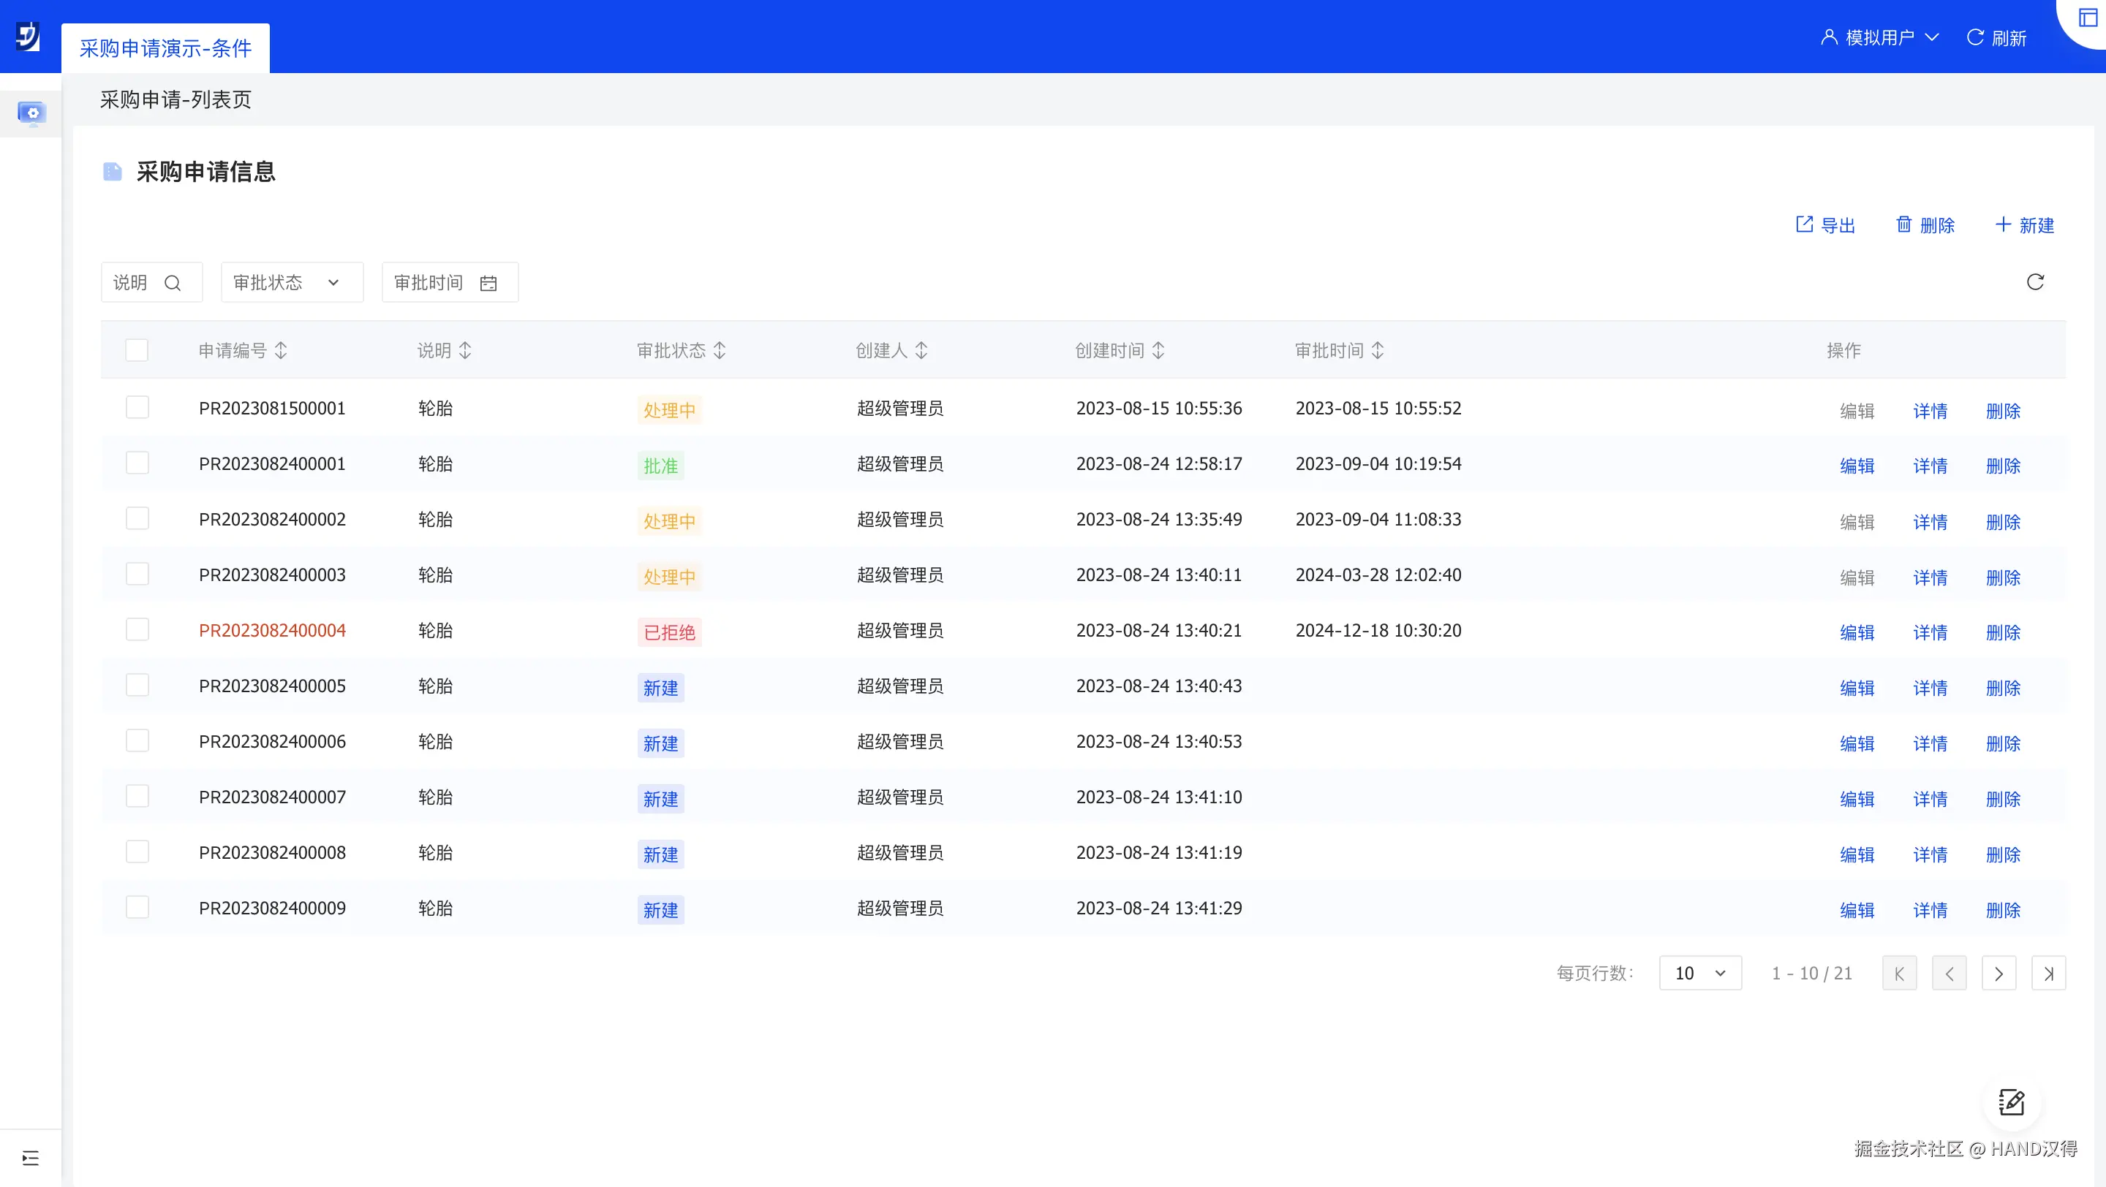Check the row PR2023081500001 checkbox
This screenshot has width=2106, height=1187.
[x=137, y=408]
